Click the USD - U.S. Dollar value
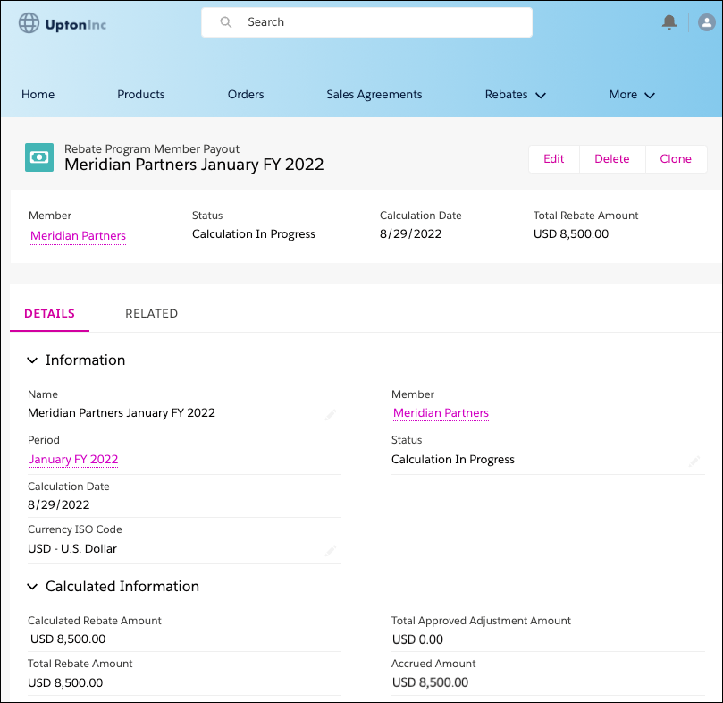Viewport: 723px width, 703px height. (x=72, y=549)
